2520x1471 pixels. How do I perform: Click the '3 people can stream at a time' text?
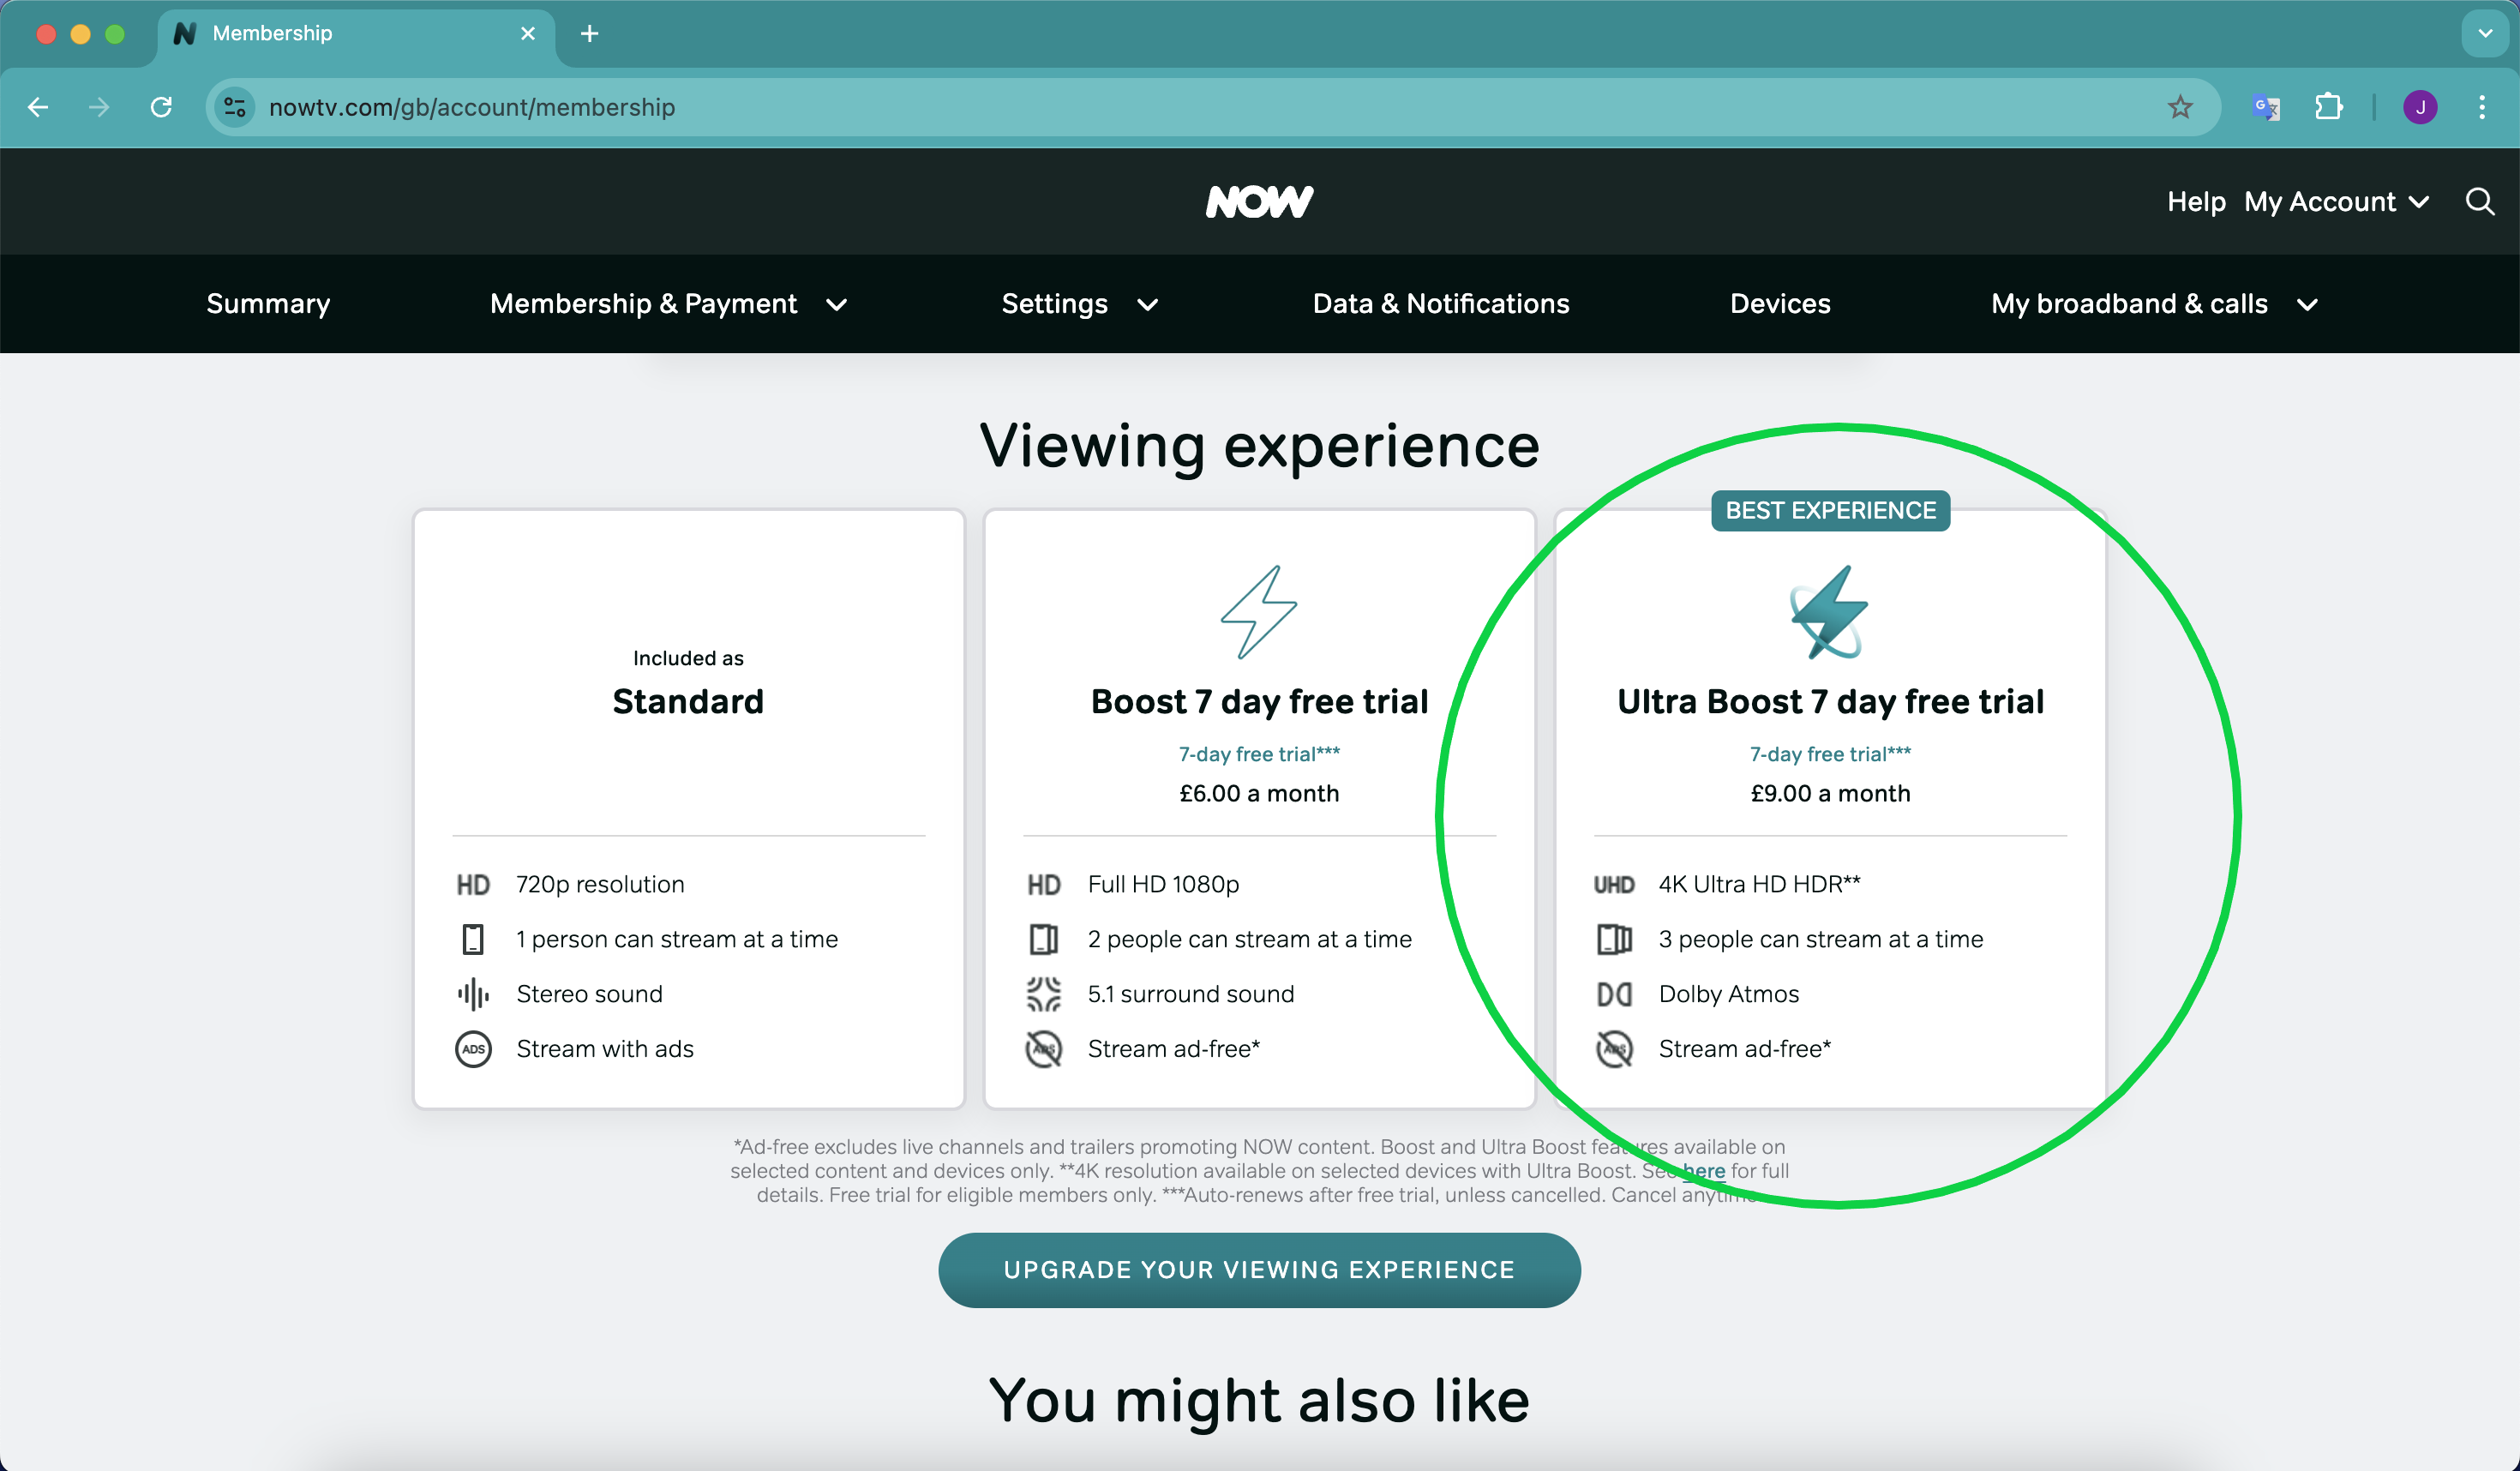(1820, 940)
